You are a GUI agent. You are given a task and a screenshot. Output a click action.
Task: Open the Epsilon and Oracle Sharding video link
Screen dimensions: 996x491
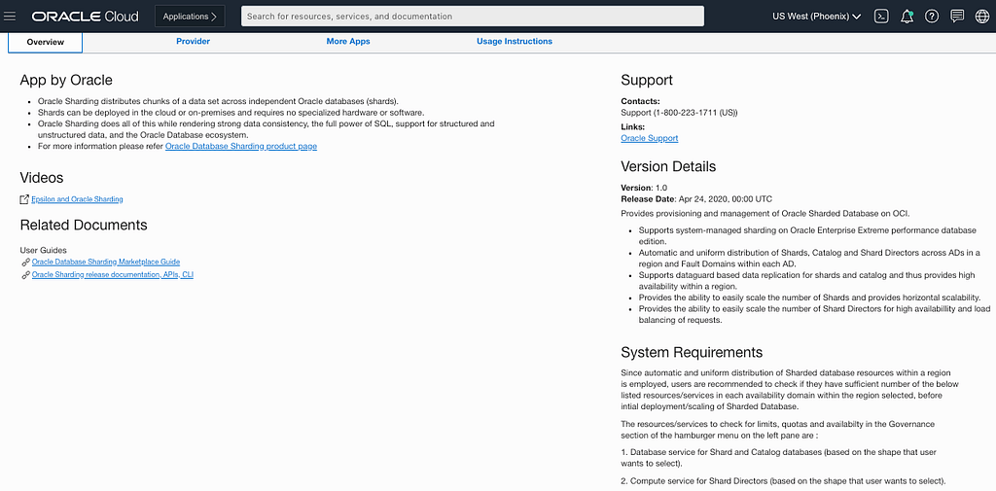(77, 199)
